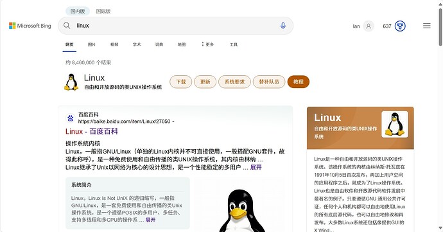Open the 更多 dropdown menu
The height and width of the screenshot is (232, 443).
[x=207, y=44]
